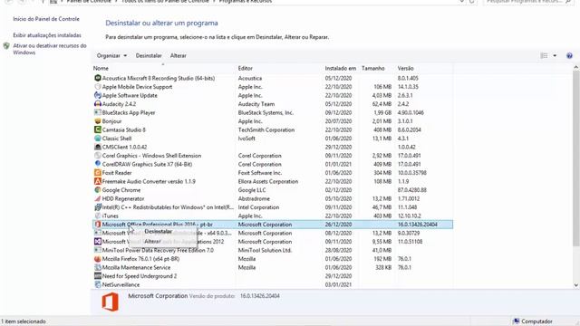
Task: Click the IvoSoft publisher cell
Action: 246,139
